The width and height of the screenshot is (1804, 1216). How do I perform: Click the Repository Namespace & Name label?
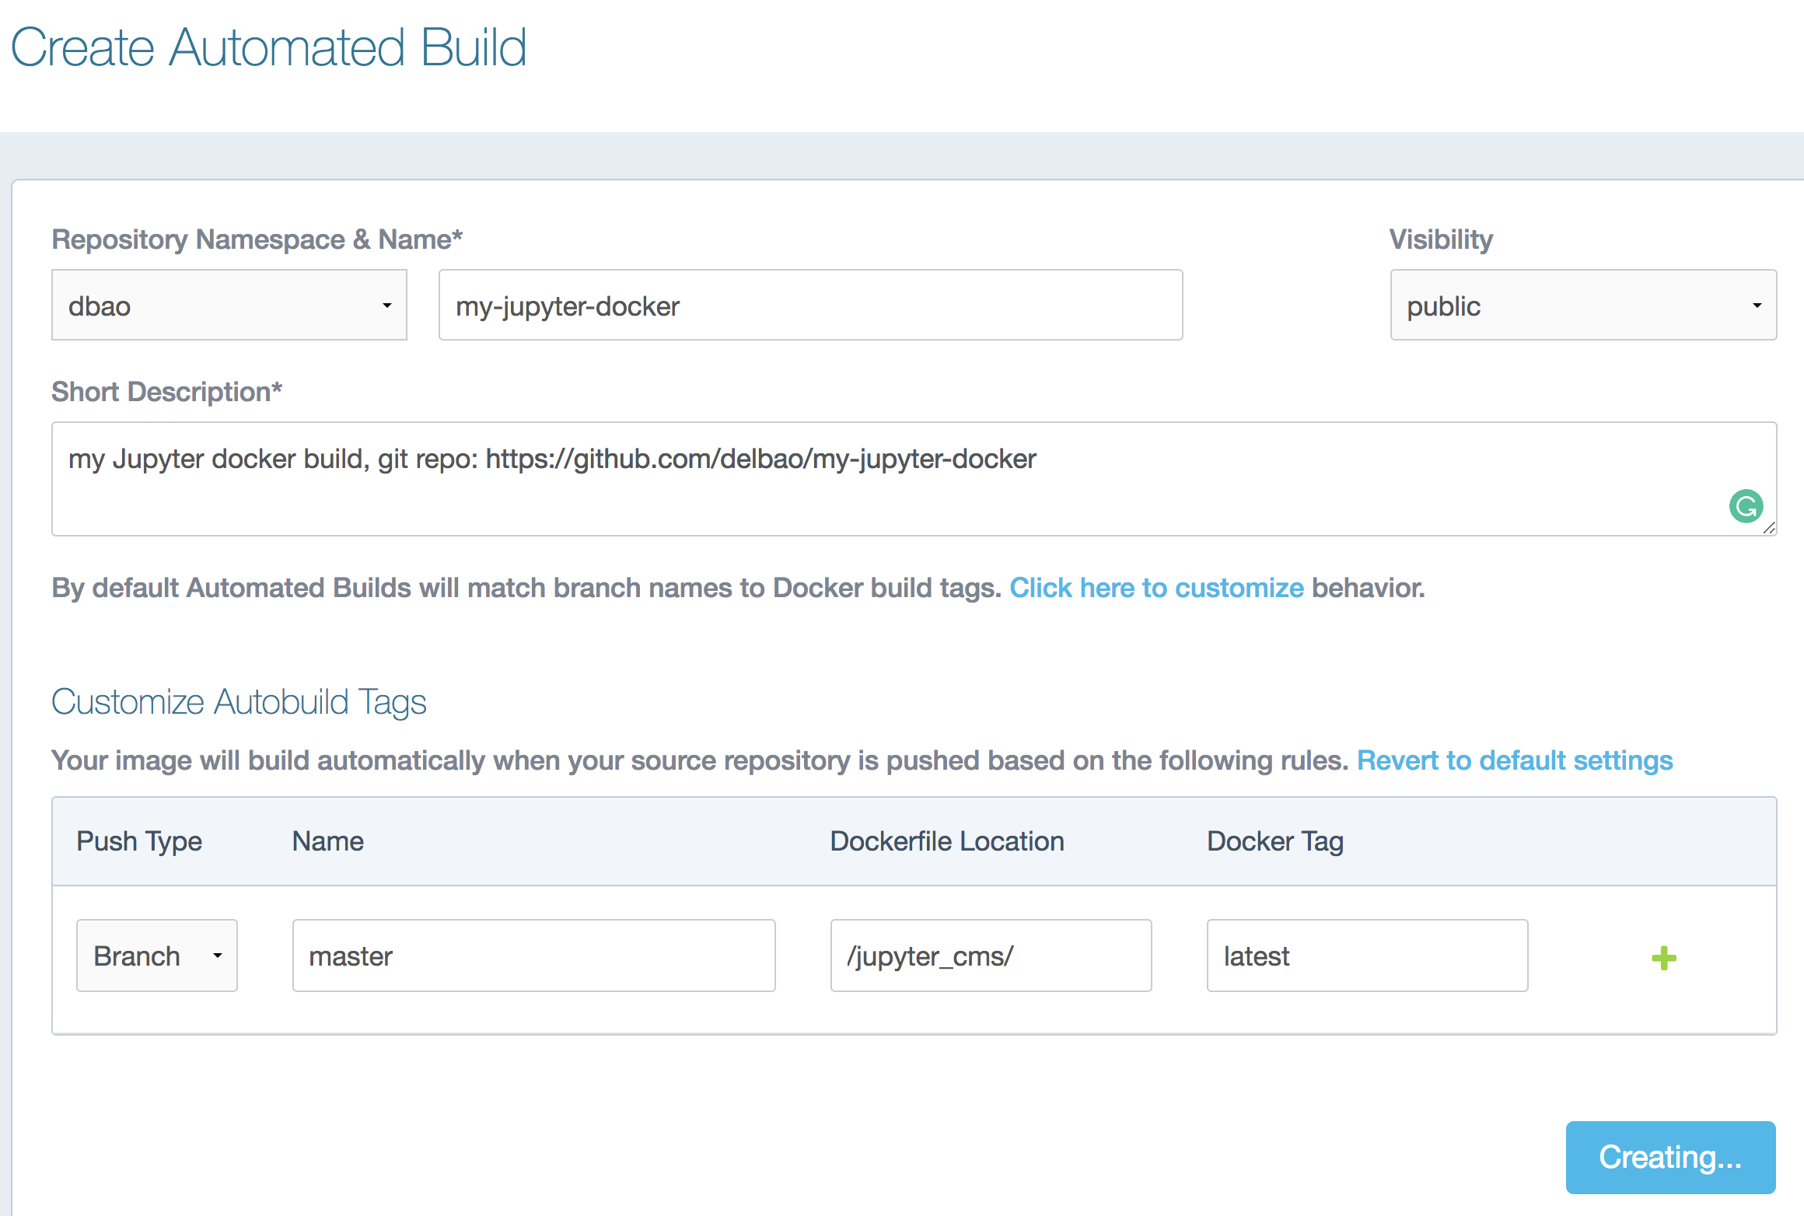coord(257,239)
